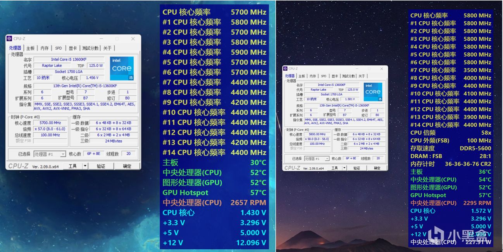Click 4100 MHz value for #10 CPU 核心频率

(477, 93)
